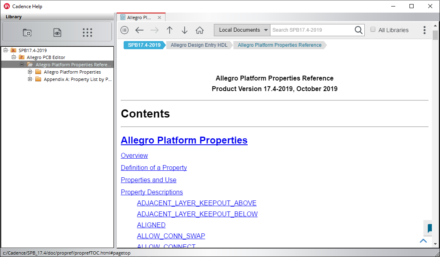
Task: Click the Search SPB17.4-2019 input field
Action: pyautogui.click(x=311, y=30)
